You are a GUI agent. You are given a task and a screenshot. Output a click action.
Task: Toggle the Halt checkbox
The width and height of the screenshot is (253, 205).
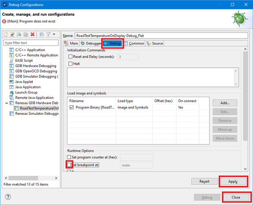[71, 64]
